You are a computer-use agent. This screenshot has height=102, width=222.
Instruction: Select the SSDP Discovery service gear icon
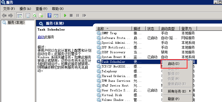99,52
